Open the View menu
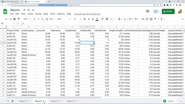The width and height of the screenshot is (185, 104). coord(23,14)
